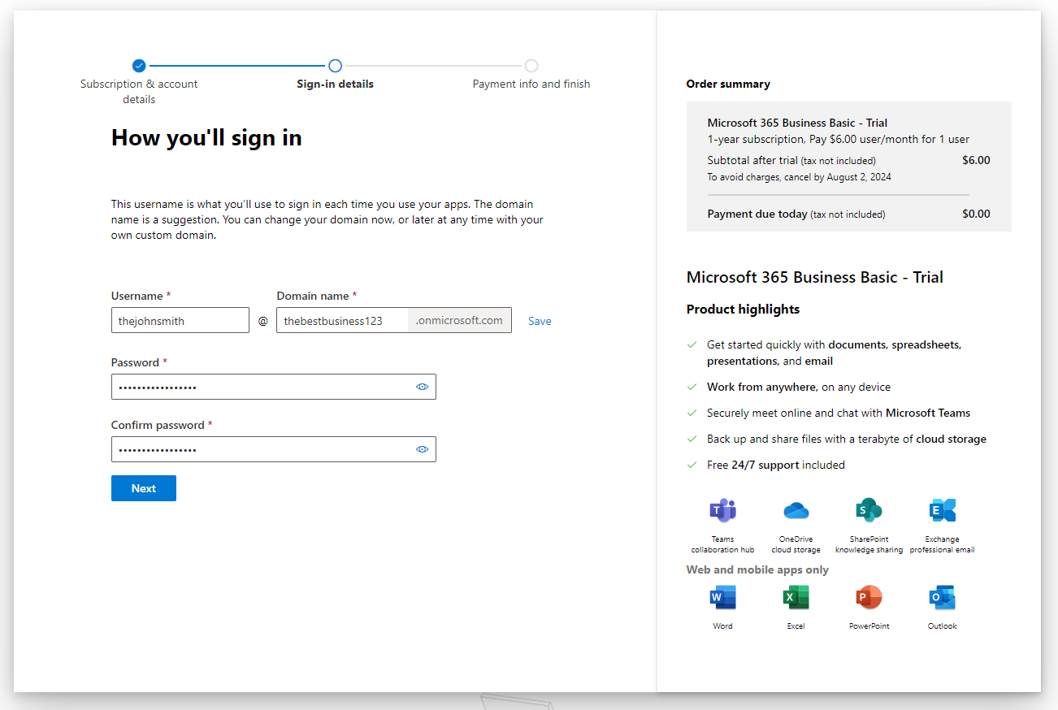This screenshot has width=1058, height=710.
Task: Reveal the Confirm password field with eye icon
Action: click(423, 449)
